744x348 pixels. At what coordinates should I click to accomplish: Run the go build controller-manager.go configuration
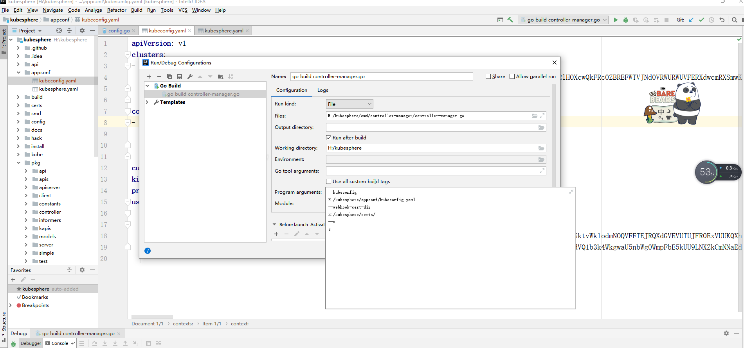616,20
